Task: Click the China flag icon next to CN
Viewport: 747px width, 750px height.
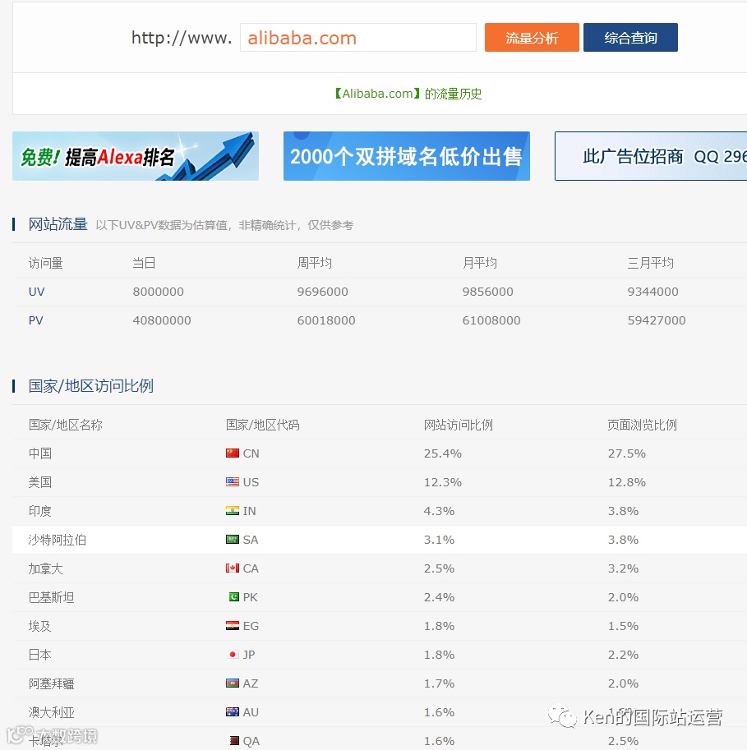Action: (232, 453)
